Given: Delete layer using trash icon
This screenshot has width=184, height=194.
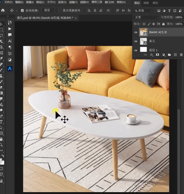Looking at the screenshot, I should coord(181,55).
